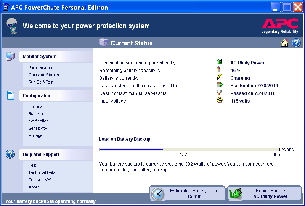Click the Monitor System computer icon

[10, 56]
